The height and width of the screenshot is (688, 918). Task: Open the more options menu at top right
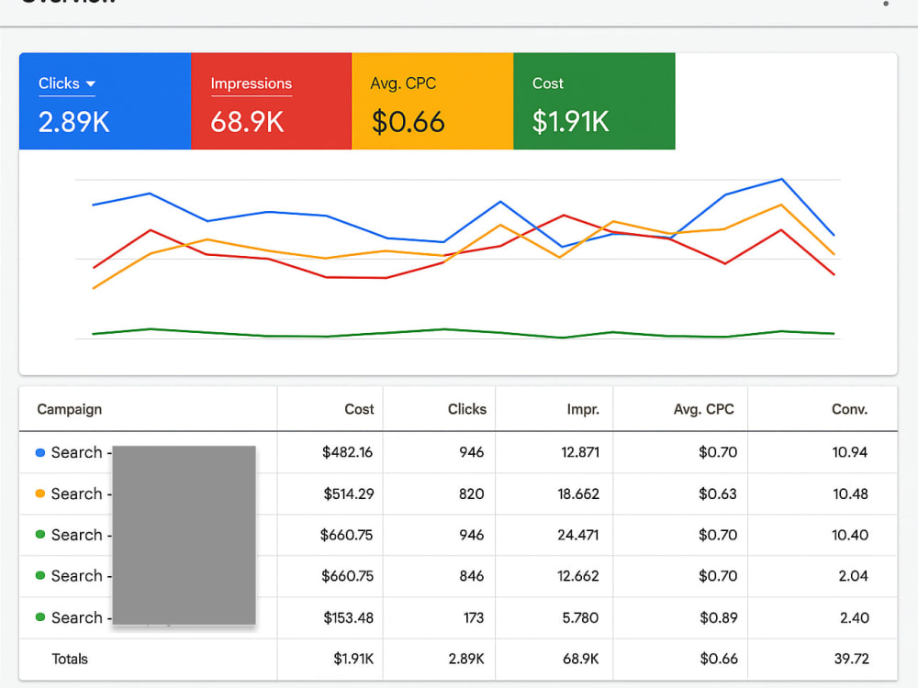[886, 4]
